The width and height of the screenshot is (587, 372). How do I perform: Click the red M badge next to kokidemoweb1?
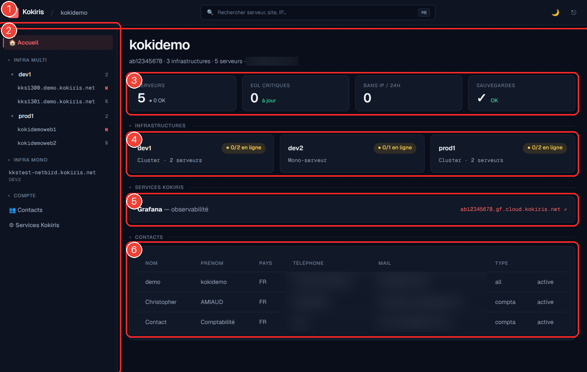(x=106, y=130)
